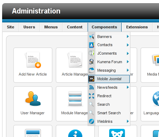159x137 pixels.
Task: Select the Search menu entry
Action: [x=109, y=104]
